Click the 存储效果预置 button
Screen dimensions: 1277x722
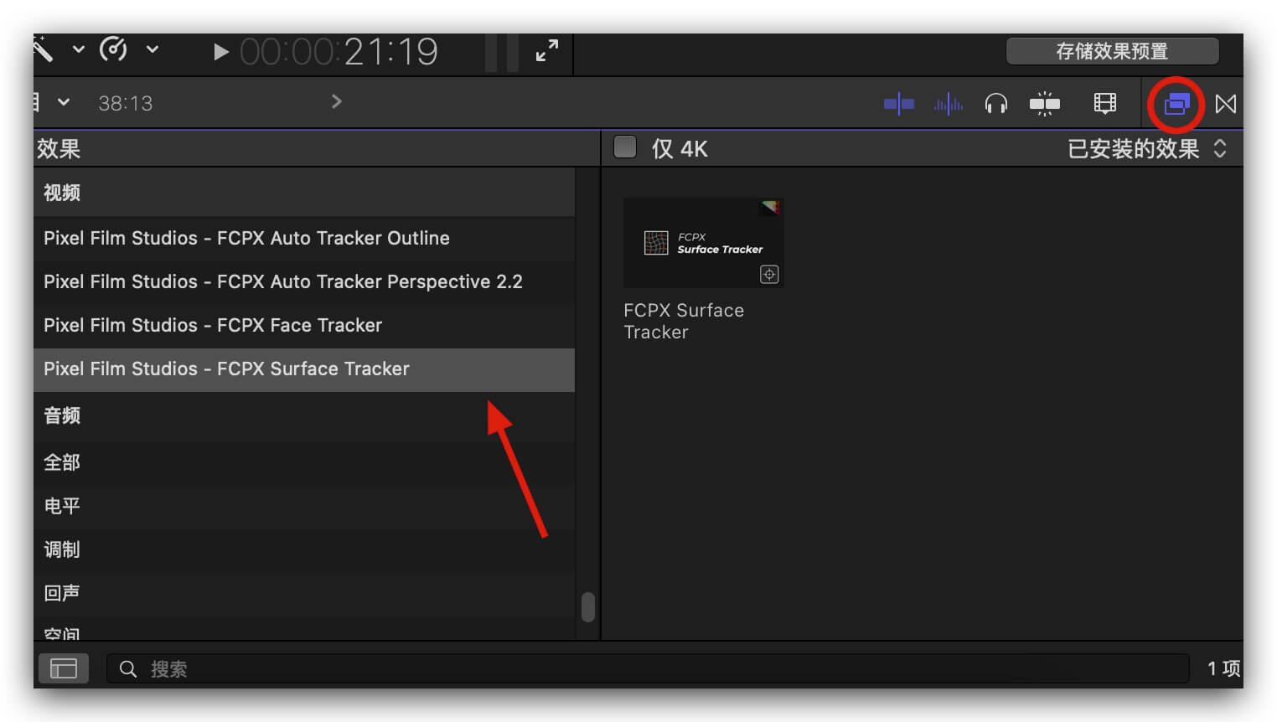(1112, 51)
